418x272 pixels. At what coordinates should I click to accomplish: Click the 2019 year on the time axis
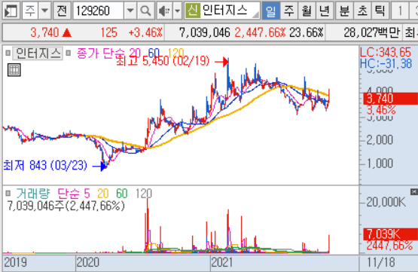point(15,263)
